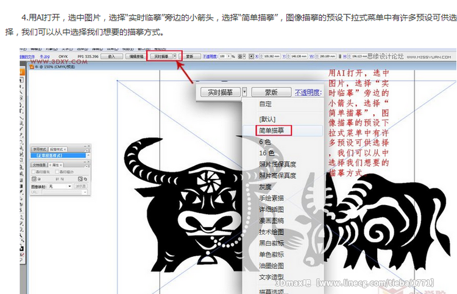This screenshot has width=457, height=294.
Task: Click enlarged 实时描摹 button in callout
Action: point(221,93)
